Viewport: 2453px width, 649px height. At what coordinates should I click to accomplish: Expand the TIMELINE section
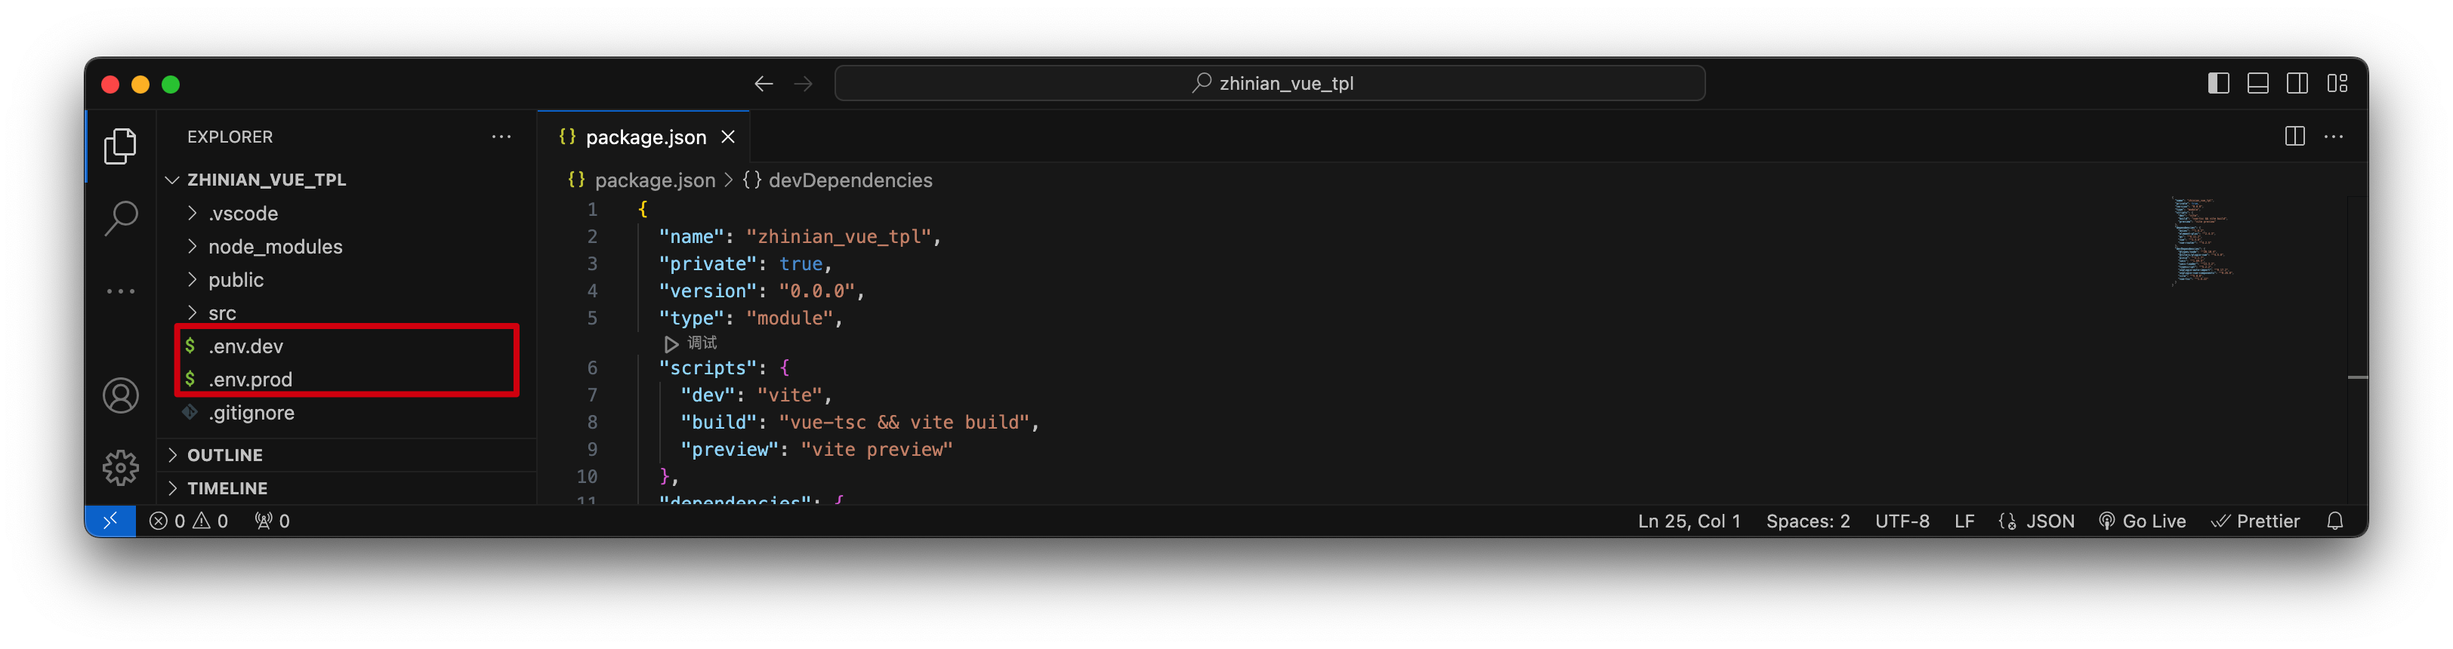pyautogui.click(x=347, y=488)
